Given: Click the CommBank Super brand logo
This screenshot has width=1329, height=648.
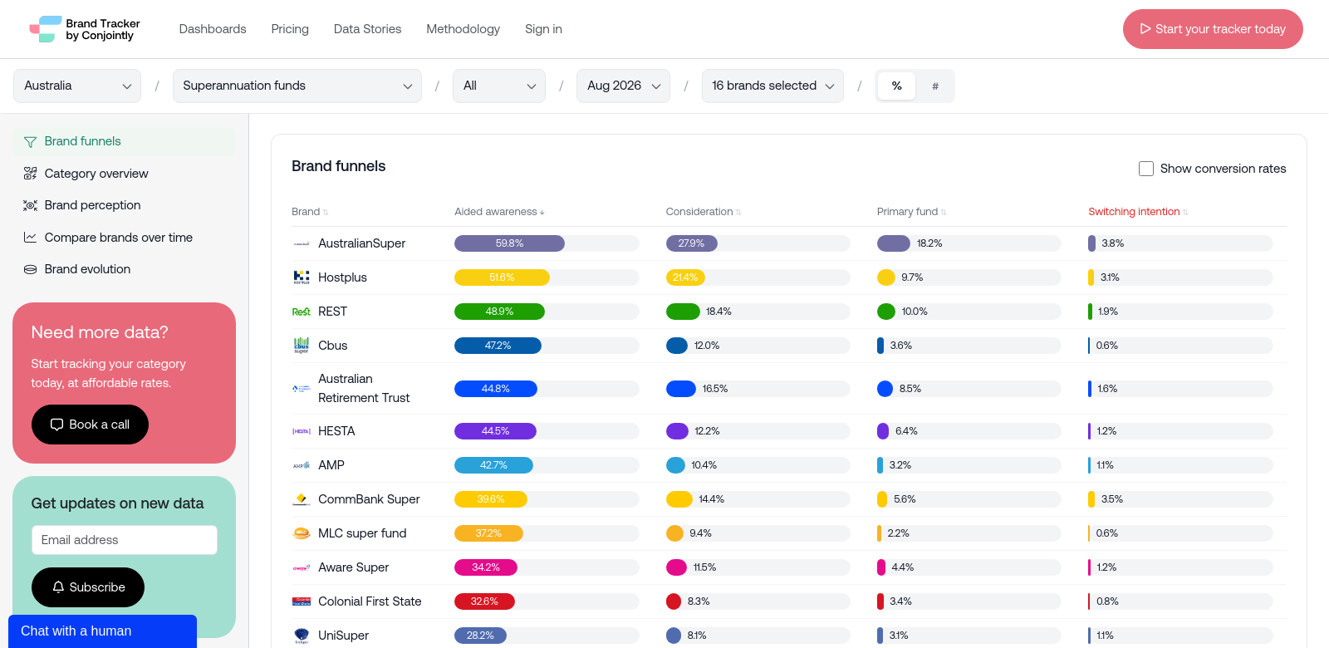Looking at the screenshot, I should pyautogui.click(x=302, y=499).
